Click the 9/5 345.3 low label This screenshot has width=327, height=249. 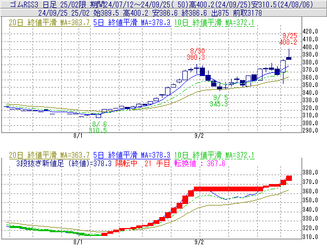(x=219, y=101)
